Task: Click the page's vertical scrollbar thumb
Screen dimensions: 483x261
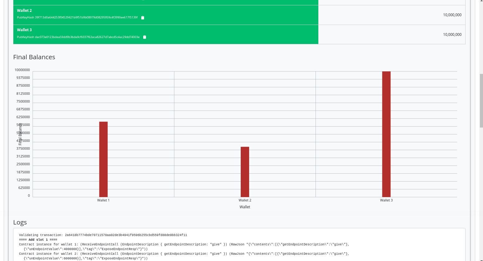Action: click(x=481, y=100)
